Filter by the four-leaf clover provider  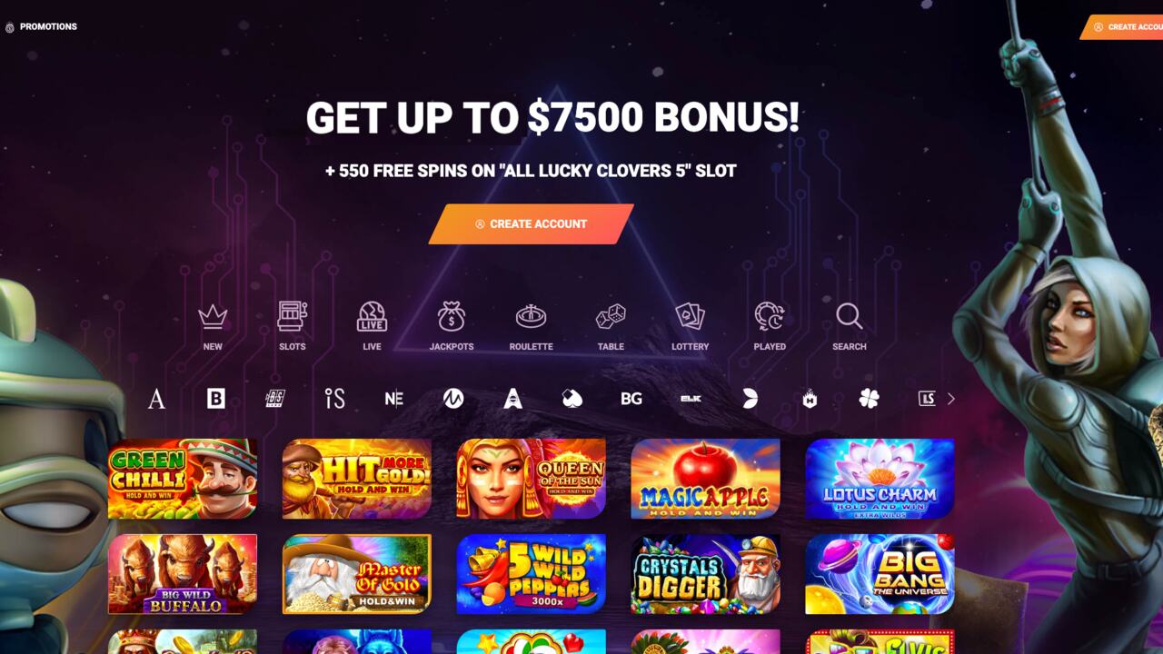pyautogui.click(x=870, y=399)
